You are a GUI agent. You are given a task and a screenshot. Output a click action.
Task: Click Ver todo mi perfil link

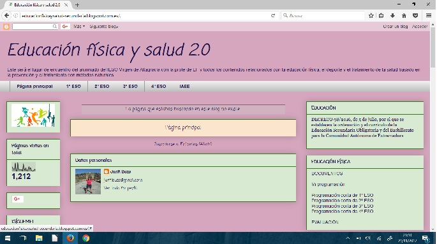[x=120, y=188]
